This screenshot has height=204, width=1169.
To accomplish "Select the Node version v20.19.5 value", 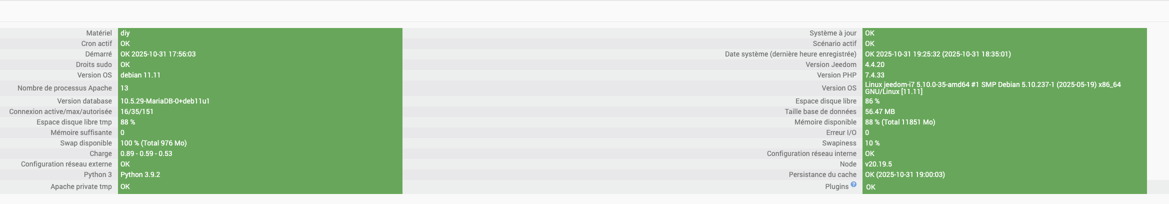I will [x=878, y=164].
